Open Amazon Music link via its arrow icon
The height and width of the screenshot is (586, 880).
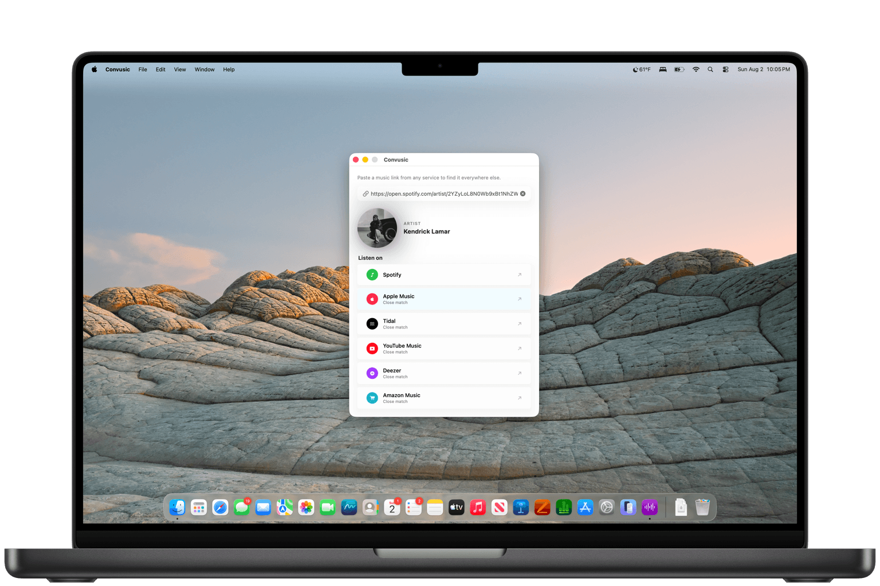pos(520,398)
